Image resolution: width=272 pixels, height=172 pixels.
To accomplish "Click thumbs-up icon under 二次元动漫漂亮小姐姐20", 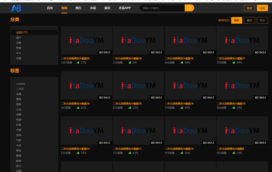I will coord(78,63).
